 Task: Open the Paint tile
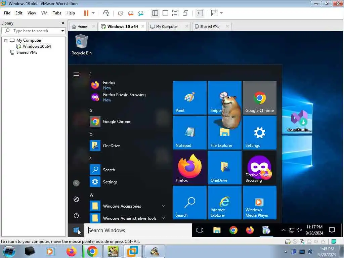point(190,98)
